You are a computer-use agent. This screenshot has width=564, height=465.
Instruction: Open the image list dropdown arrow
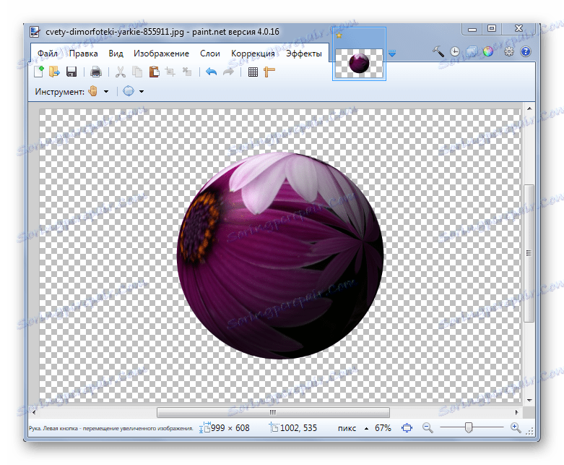pyautogui.click(x=392, y=54)
